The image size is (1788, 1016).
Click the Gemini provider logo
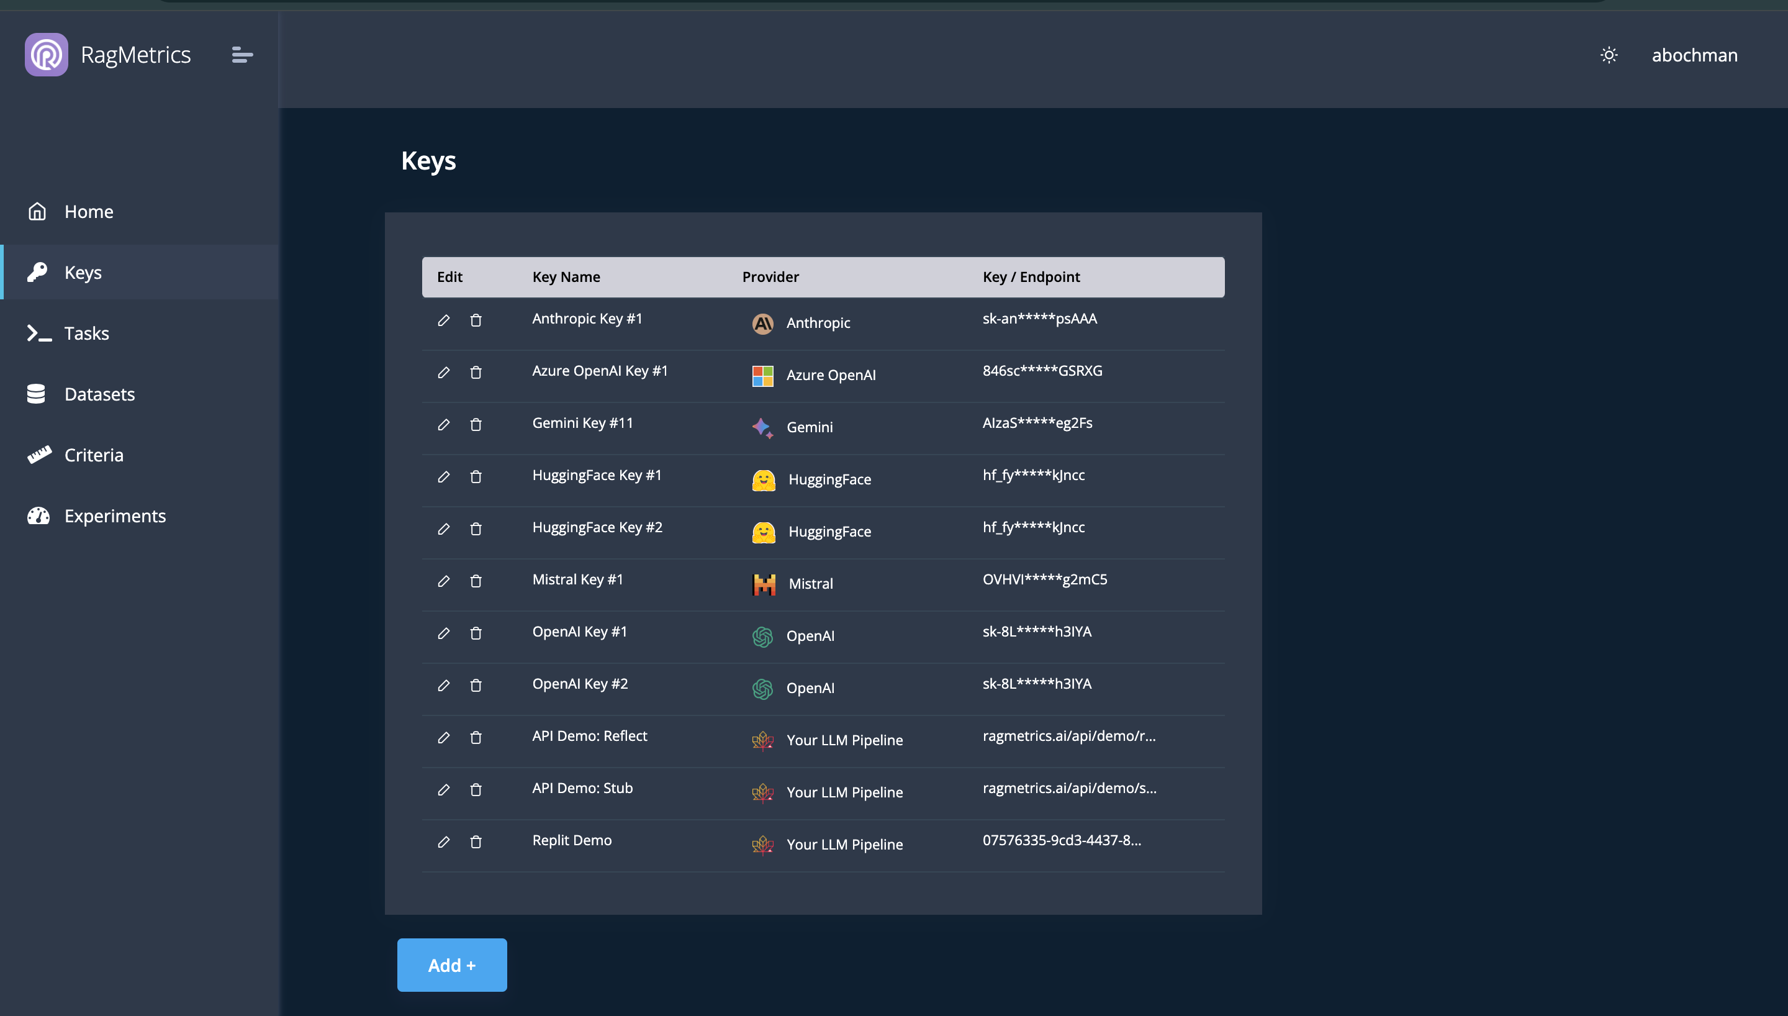pos(763,427)
